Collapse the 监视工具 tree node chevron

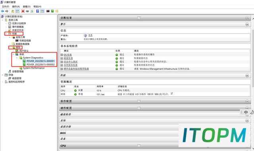(x=10, y=37)
